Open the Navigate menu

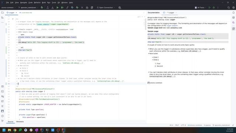[x=24, y=3]
